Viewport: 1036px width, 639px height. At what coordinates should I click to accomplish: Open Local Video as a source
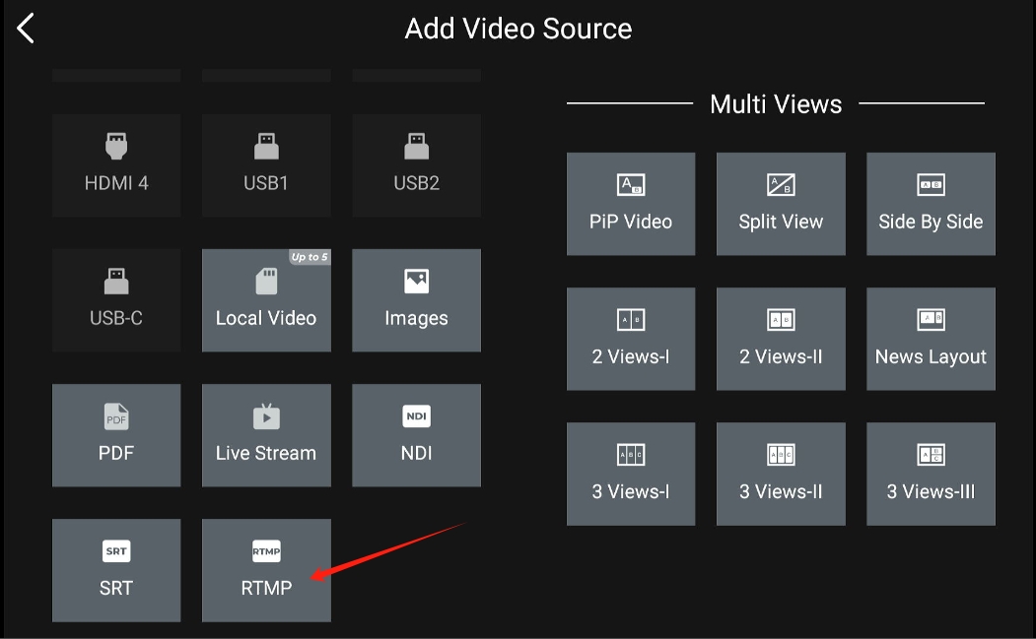point(265,300)
